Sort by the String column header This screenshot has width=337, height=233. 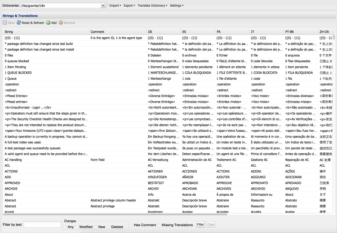9,32
